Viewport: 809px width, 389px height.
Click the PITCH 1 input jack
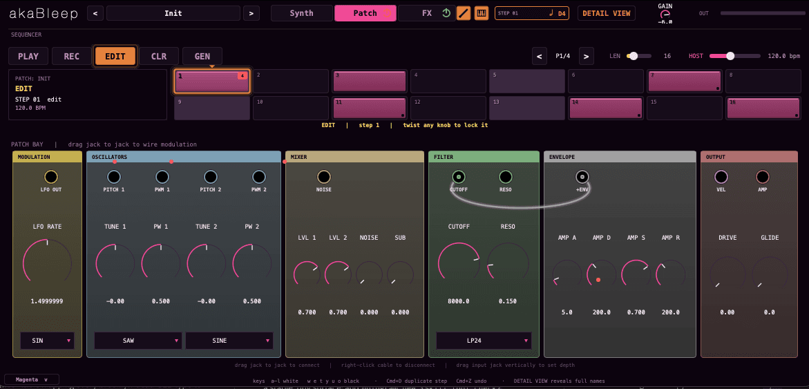coord(113,177)
